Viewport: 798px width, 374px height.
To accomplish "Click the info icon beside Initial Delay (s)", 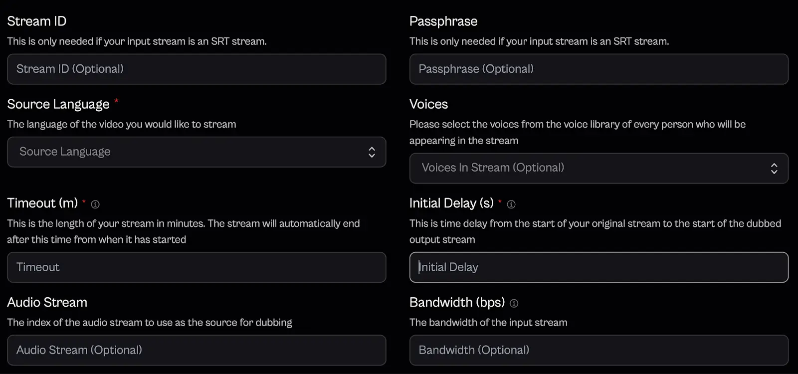I will (x=511, y=204).
